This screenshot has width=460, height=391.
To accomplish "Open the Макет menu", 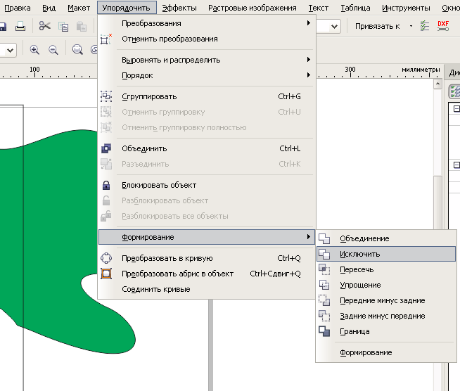I will tap(79, 8).
